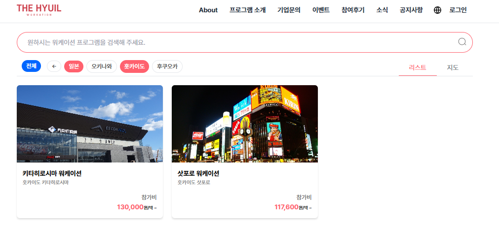Go to 기업문의 page

point(289,10)
